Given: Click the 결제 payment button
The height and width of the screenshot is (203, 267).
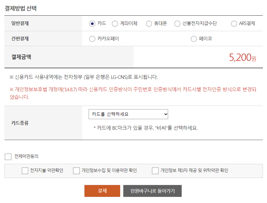Looking at the screenshot, I should coord(102,191).
